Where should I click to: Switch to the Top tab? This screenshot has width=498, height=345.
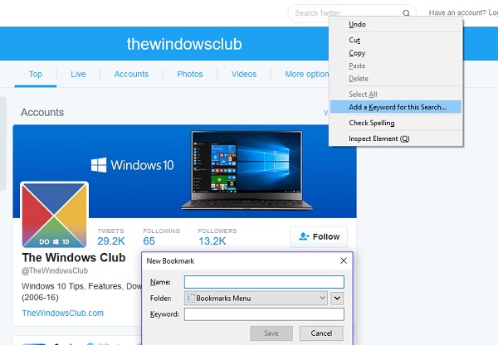(x=36, y=74)
